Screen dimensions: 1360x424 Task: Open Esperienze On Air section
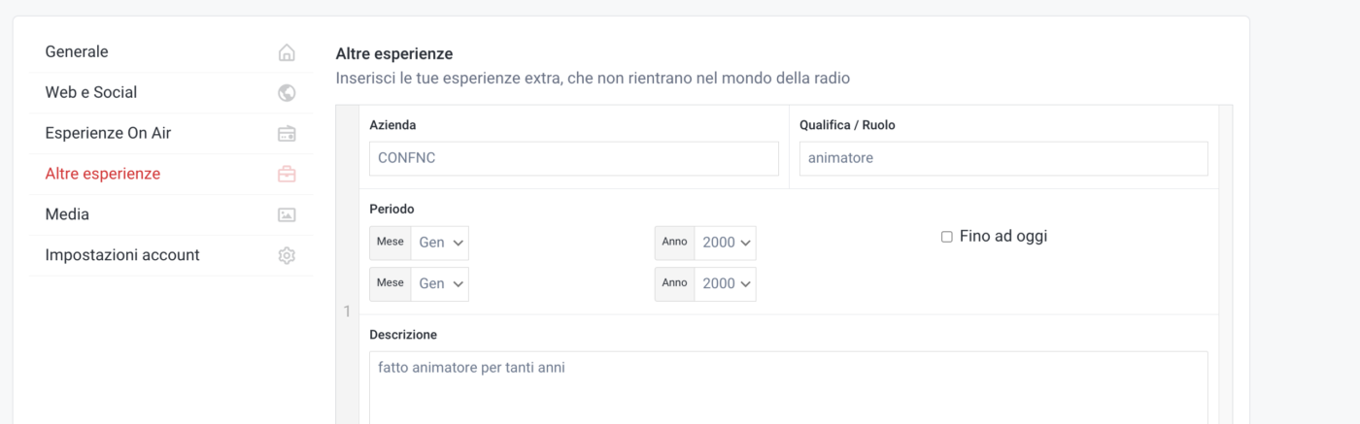(108, 133)
